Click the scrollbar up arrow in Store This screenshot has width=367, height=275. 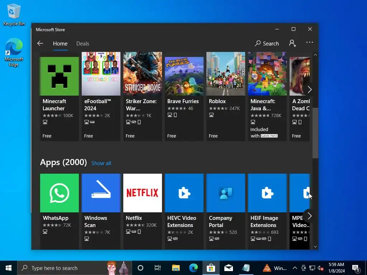315,55
